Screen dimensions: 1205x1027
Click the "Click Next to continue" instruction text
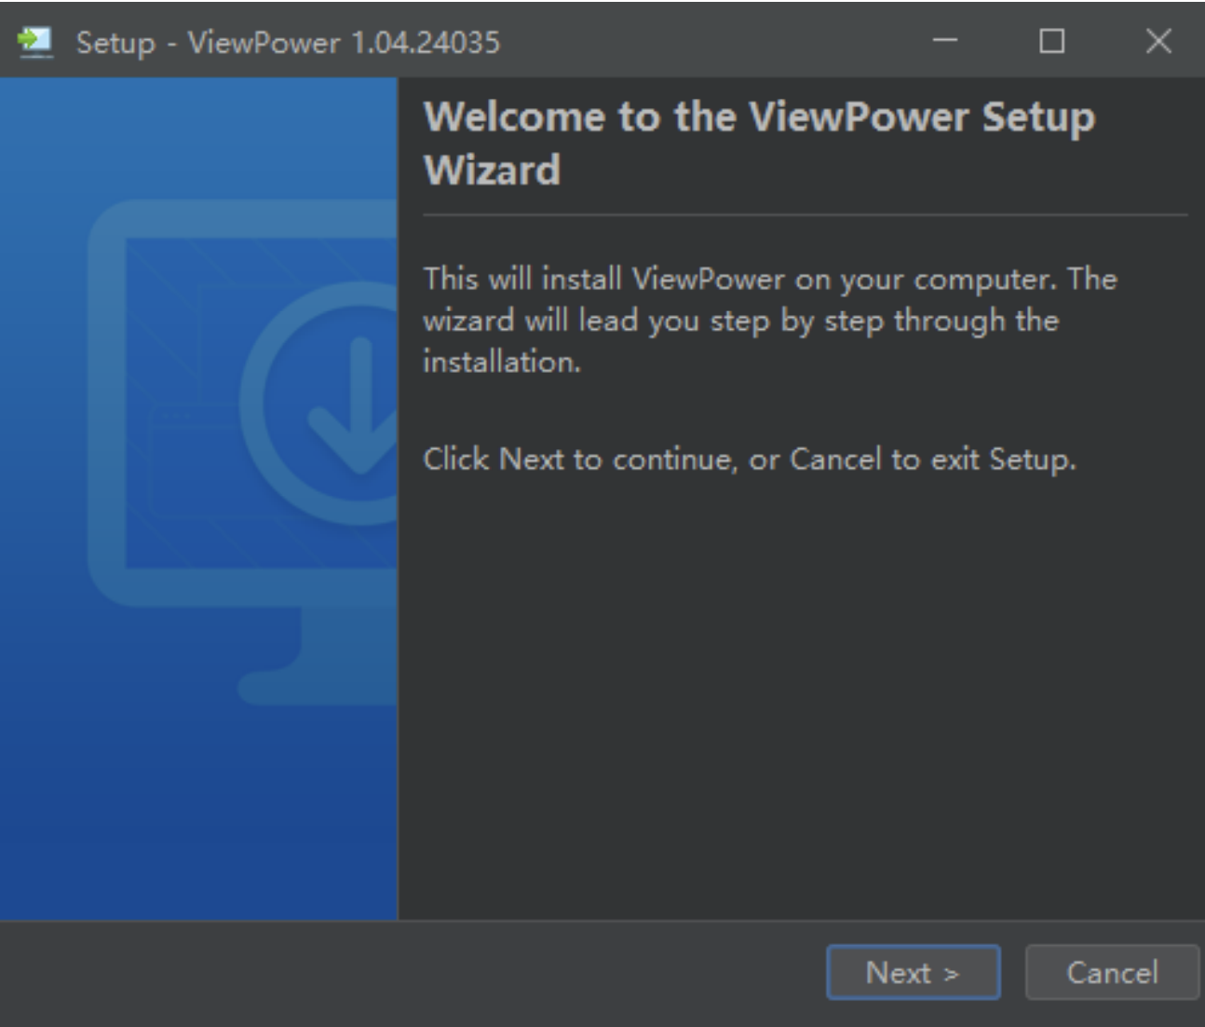[x=749, y=459]
